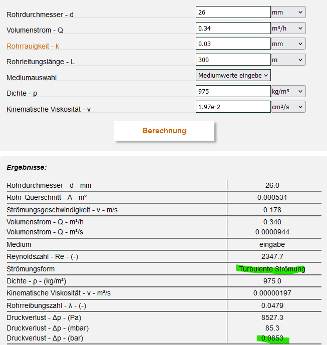Select the Rohrleitungslänge input field
Image resolution: width=327 pixels, height=345 pixels.
233,60
